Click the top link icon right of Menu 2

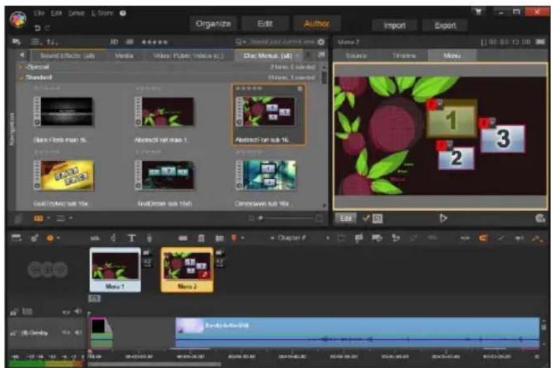point(220,252)
